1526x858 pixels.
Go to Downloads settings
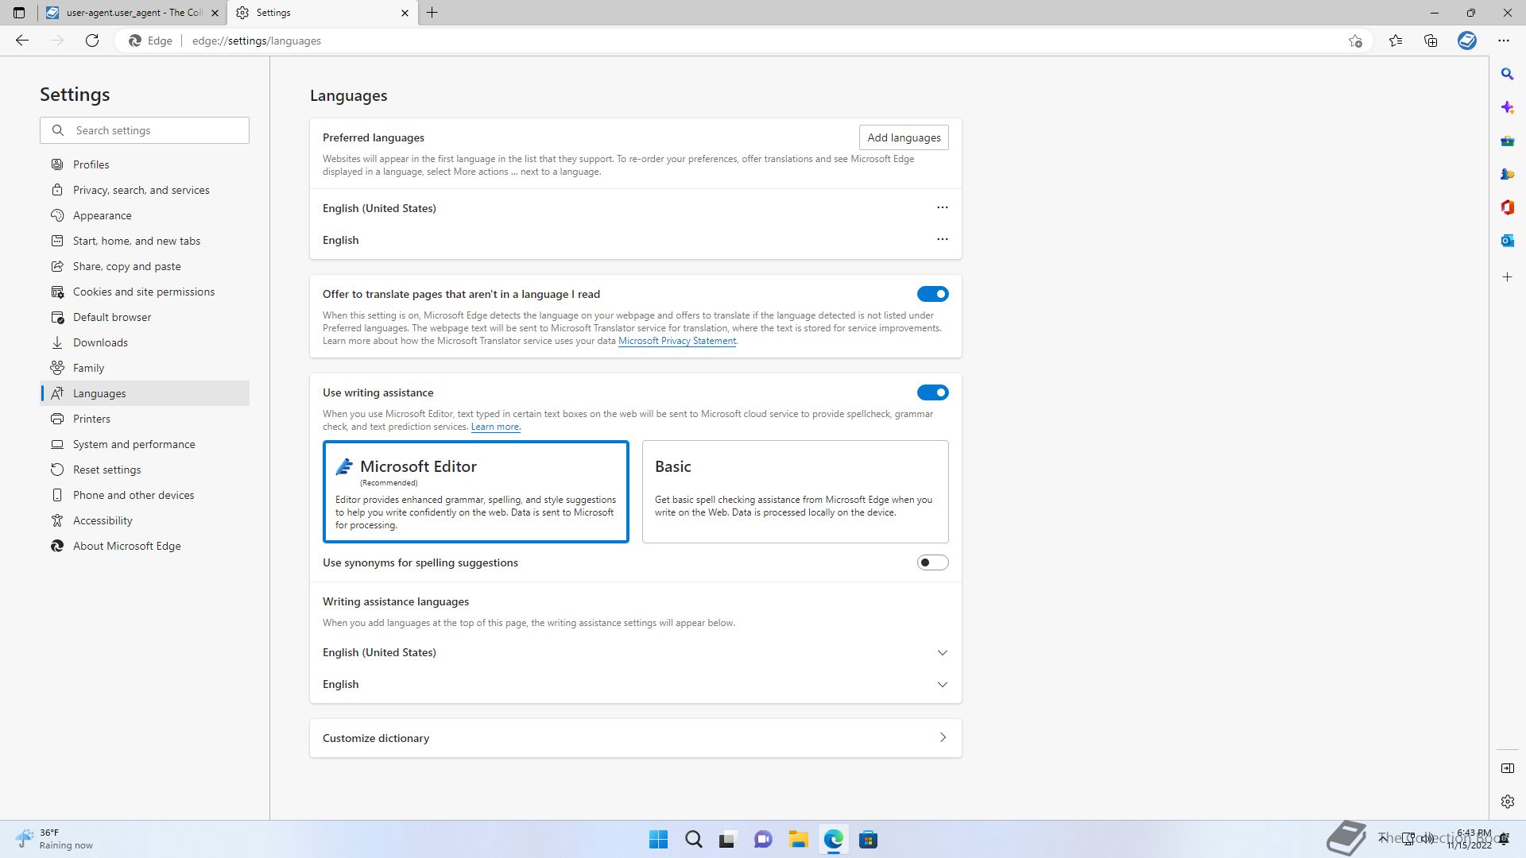tap(145, 342)
